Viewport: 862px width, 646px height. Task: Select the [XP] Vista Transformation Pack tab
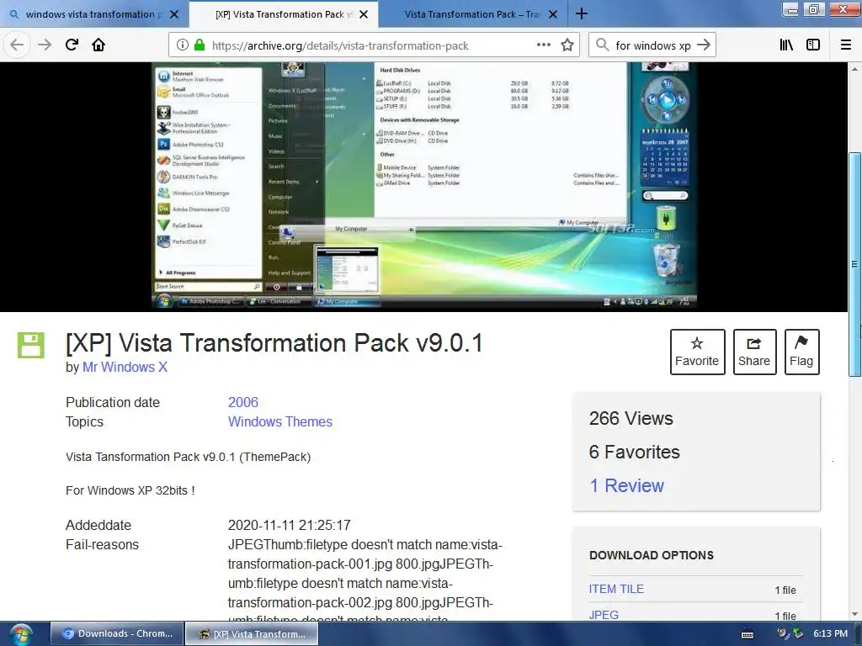284,14
